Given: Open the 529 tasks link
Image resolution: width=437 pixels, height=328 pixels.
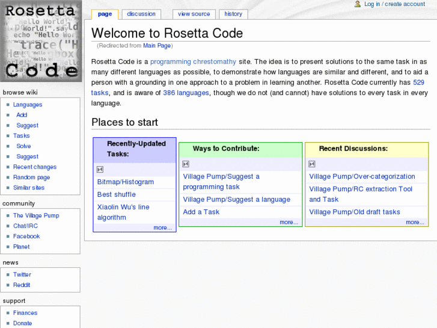Looking at the screenshot, I should pyautogui.click(x=418, y=82).
